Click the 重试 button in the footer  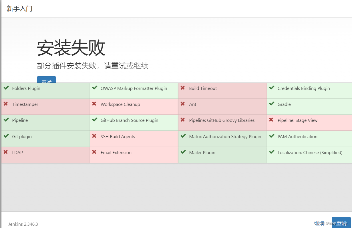[x=341, y=223]
